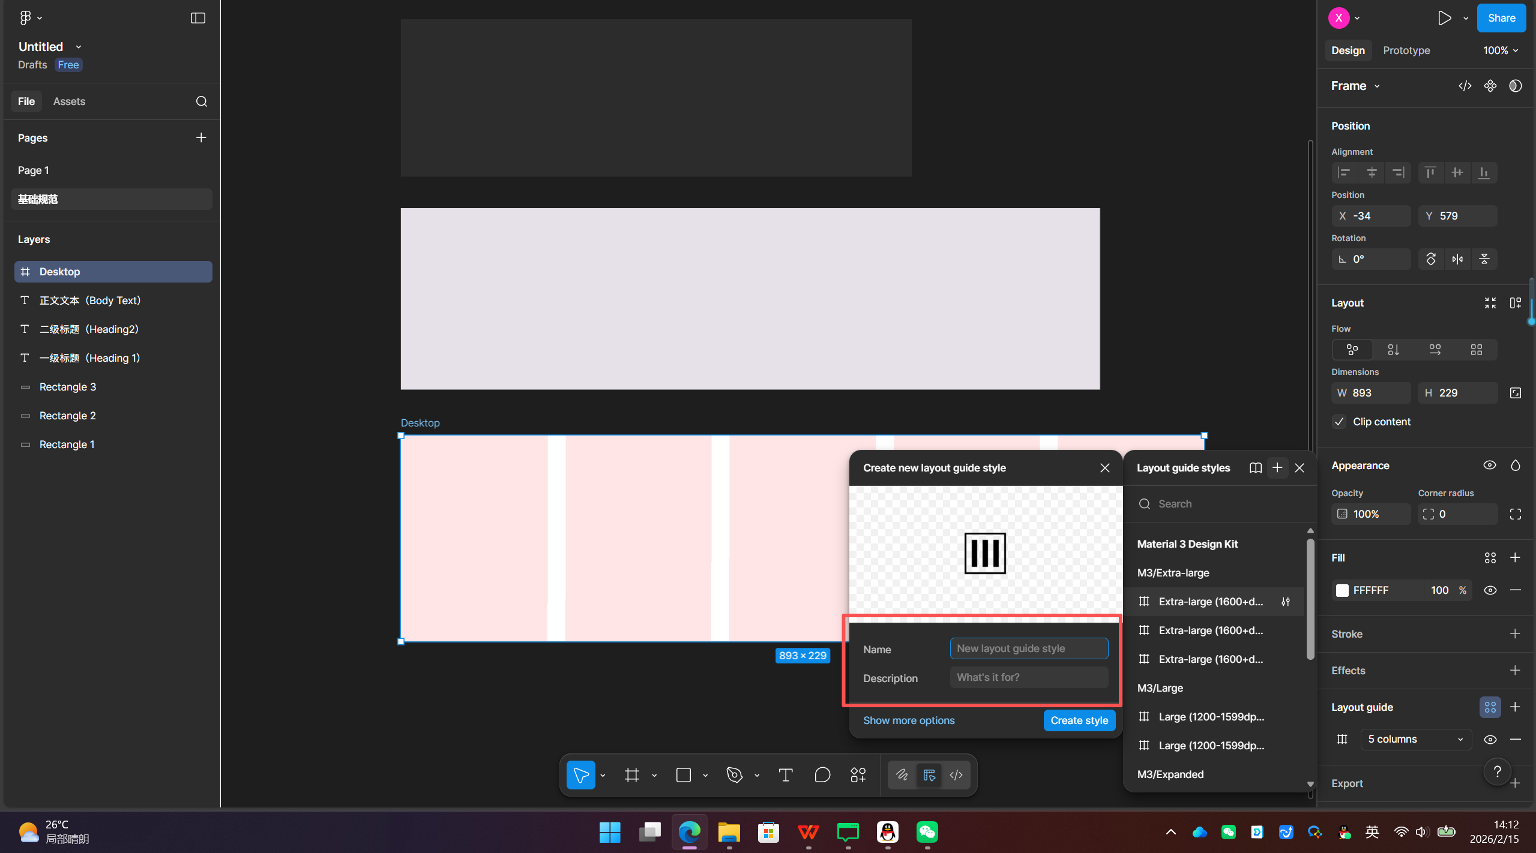The height and width of the screenshot is (853, 1536).
Task: Click the Create style button
Action: [1079, 720]
